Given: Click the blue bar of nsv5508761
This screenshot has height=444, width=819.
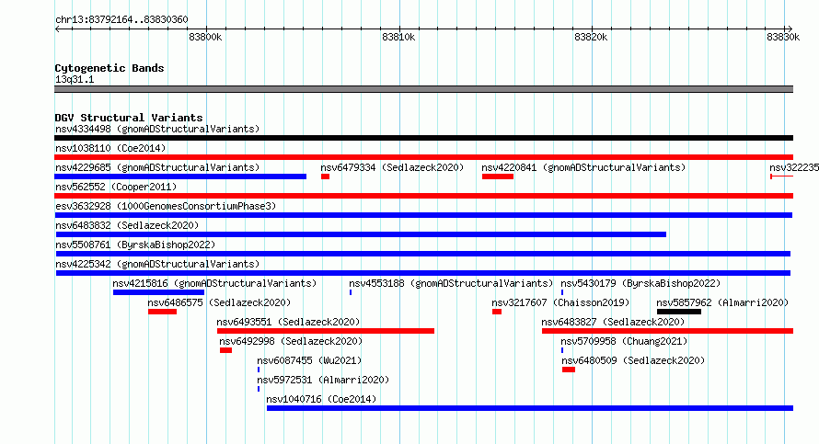Looking at the screenshot, I should click(423, 254).
